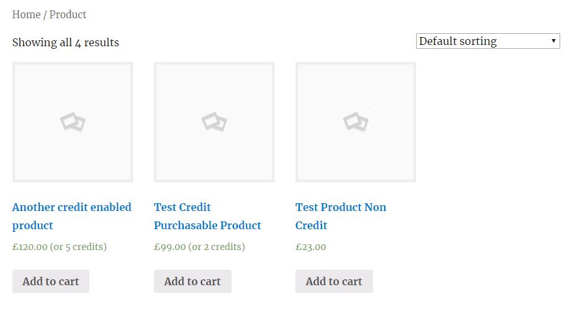Open the Default sorting dropdown

[483, 41]
